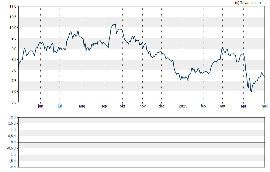
Task: Click the '1 d.' lower axis label
Action: click(14, 130)
